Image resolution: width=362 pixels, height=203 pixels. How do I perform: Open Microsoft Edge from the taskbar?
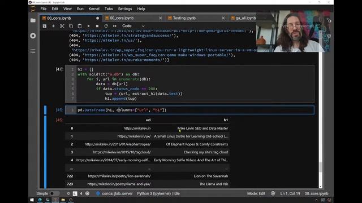click(x=40, y=200)
